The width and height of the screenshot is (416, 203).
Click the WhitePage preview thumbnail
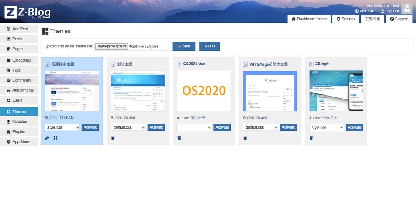pyautogui.click(x=270, y=91)
